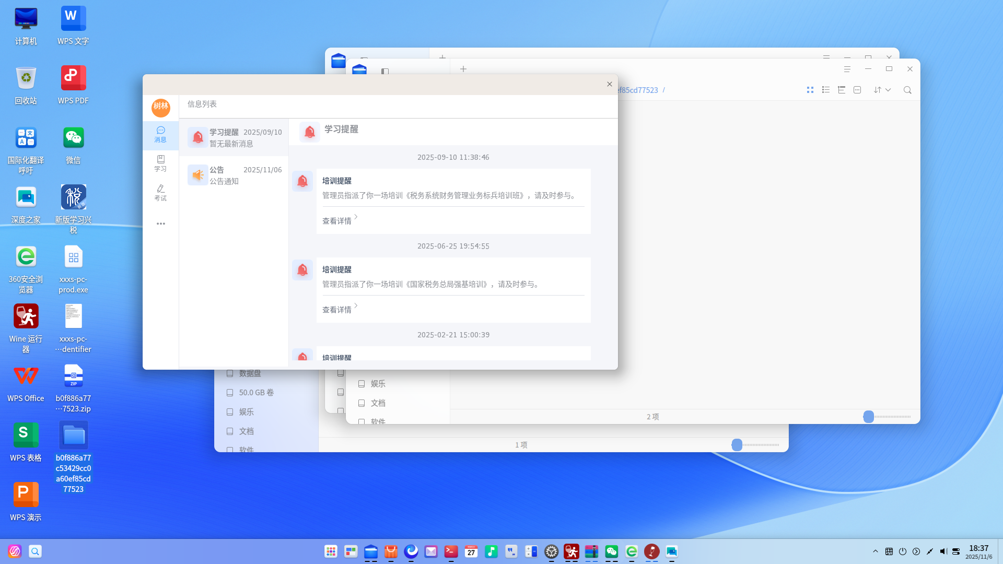
Task: Click the ef85cd77523 breadcrumb path segment
Action: 638,90
